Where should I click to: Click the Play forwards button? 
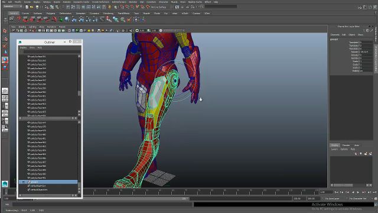tap(358, 192)
